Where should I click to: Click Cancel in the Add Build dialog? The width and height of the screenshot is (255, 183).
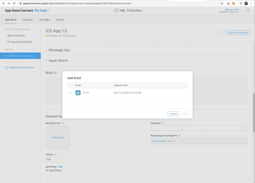tap(173, 114)
